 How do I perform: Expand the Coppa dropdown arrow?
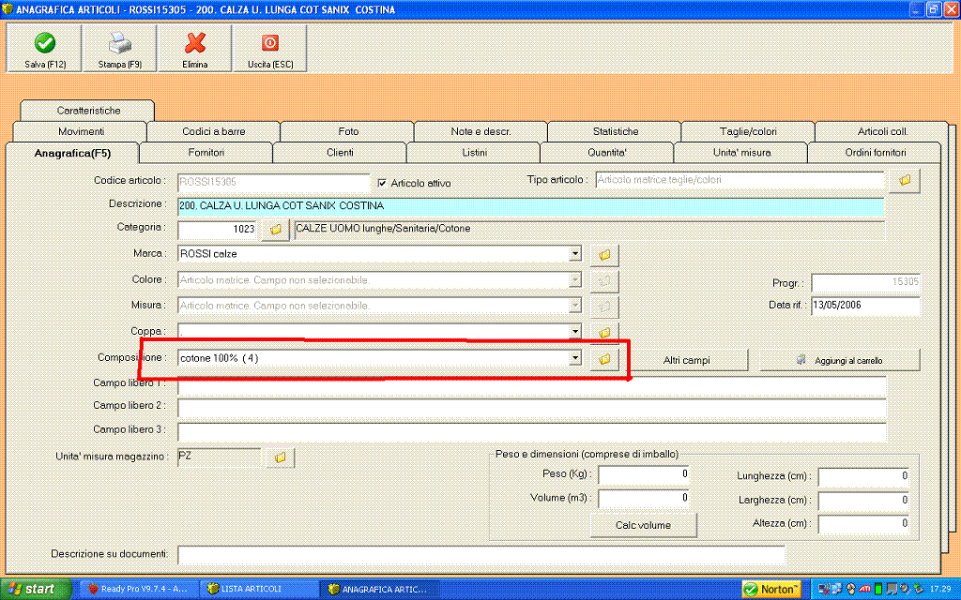[575, 331]
